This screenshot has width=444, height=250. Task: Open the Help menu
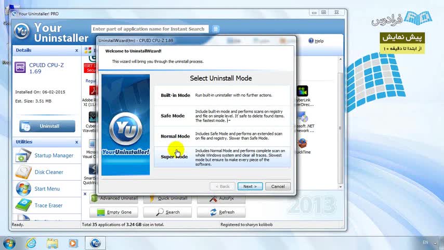click(316, 41)
